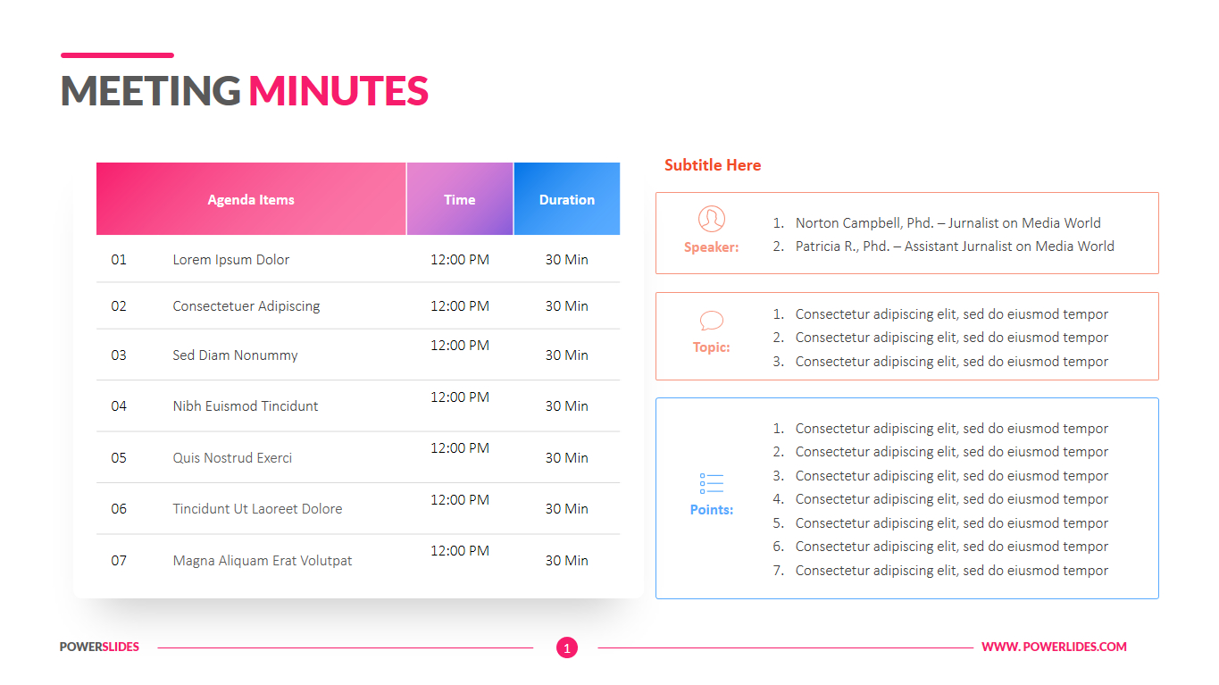Image resolution: width=1219 pixels, height=685 pixels.
Task: Click the Points list icon
Action: point(712,483)
